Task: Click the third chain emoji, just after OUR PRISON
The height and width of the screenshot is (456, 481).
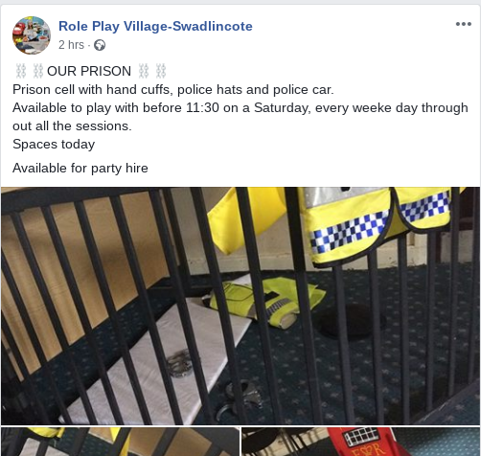Action: point(144,71)
